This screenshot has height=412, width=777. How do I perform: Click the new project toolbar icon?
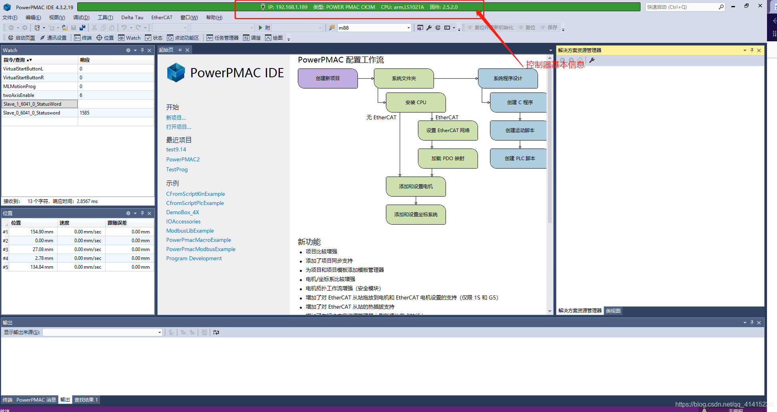(37, 28)
